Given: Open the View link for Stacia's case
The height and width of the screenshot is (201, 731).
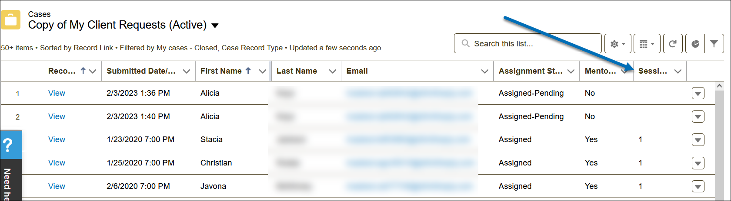Looking at the screenshot, I should pos(57,139).
